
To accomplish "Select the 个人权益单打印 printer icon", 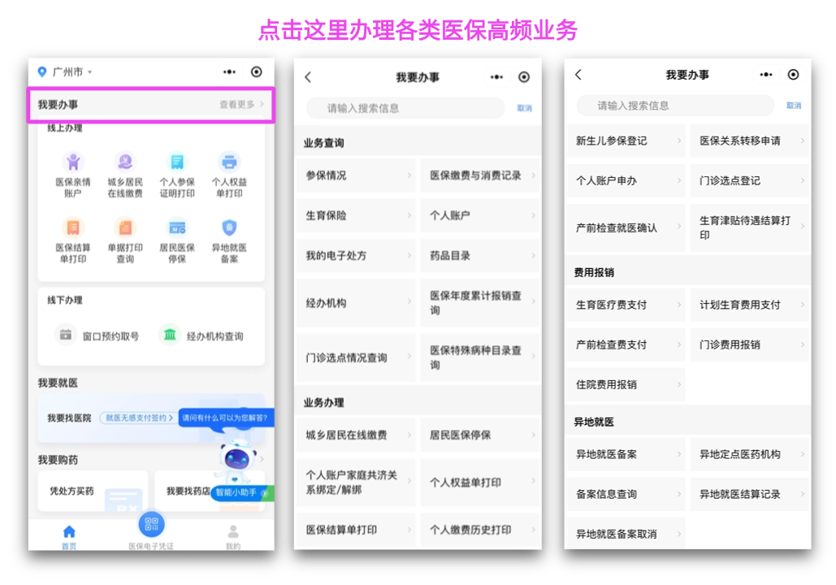I will click(229, 162).
